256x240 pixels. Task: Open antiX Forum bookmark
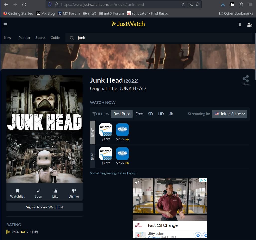tap(111, 13)
